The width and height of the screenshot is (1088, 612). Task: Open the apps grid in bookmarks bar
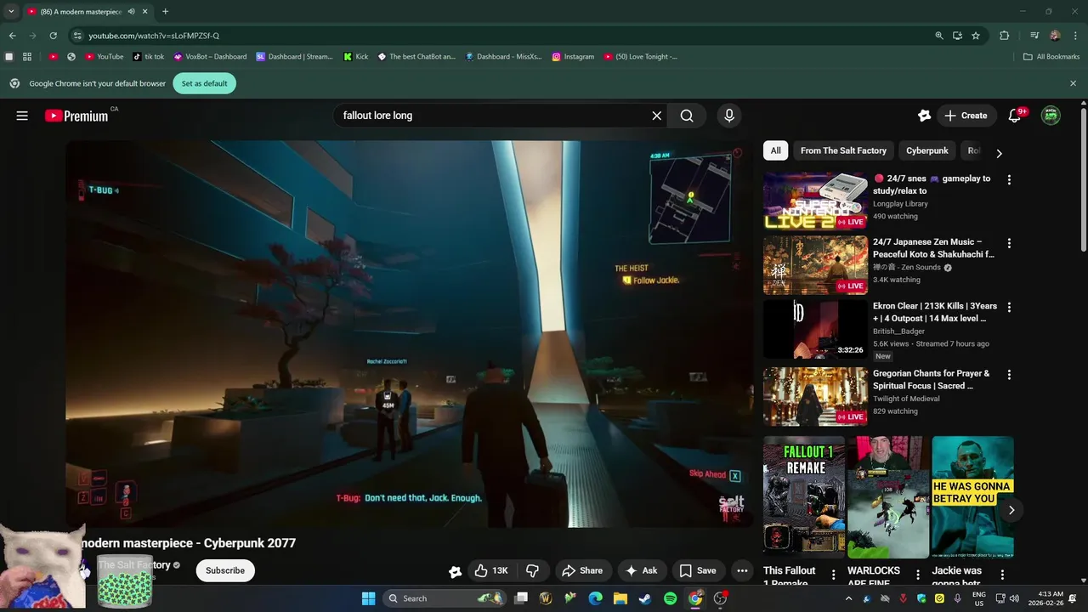click(x=27, y=57)
